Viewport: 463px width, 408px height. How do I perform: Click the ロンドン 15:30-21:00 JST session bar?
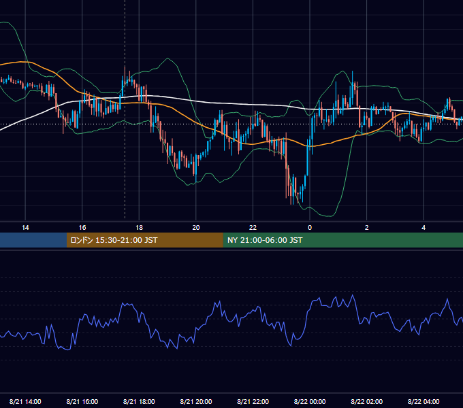pos(144,240)
